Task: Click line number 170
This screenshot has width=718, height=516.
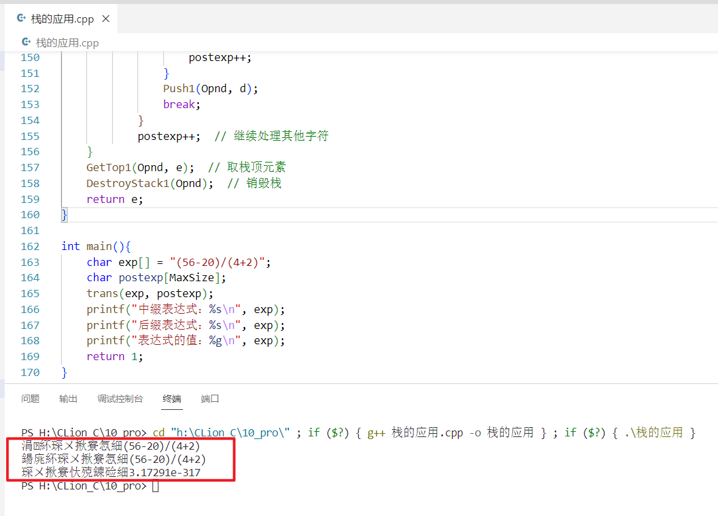Action: click(x=30, y=373)
